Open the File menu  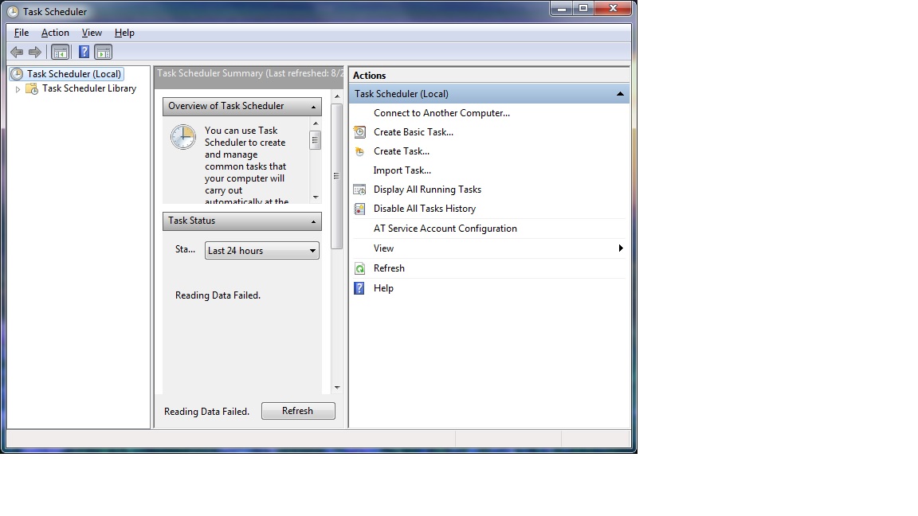[22, 33]
